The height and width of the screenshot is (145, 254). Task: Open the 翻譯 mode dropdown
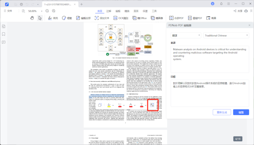click(x=186, y=35)
